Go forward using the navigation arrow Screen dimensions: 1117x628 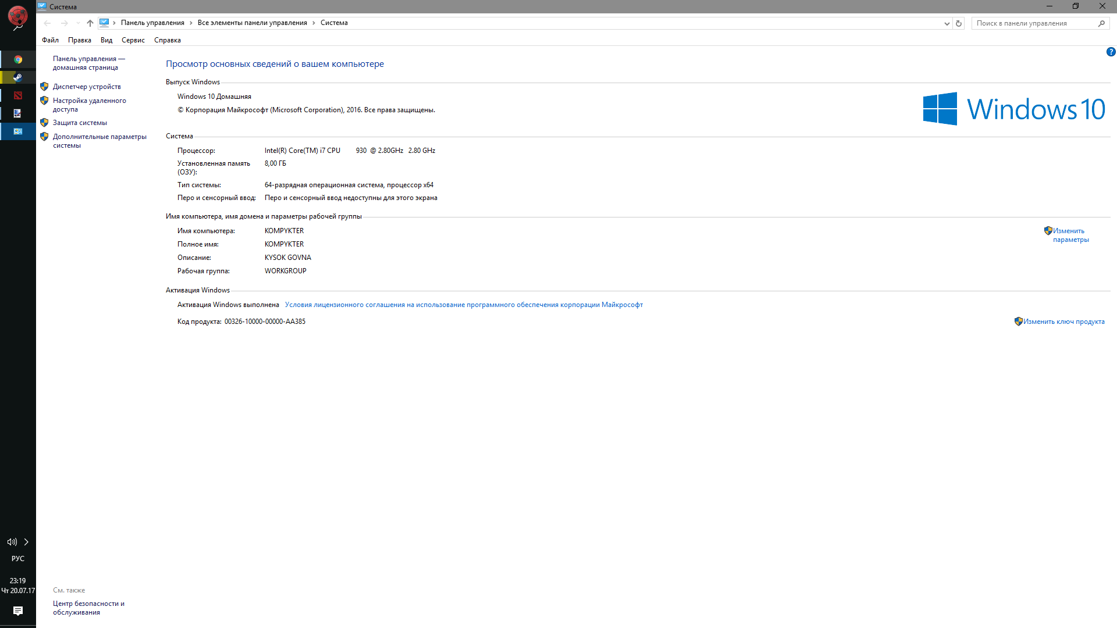tap(65, 23)
